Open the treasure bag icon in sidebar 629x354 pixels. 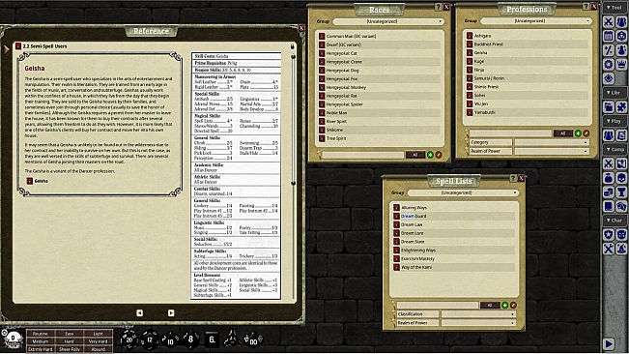coord(609,178)
